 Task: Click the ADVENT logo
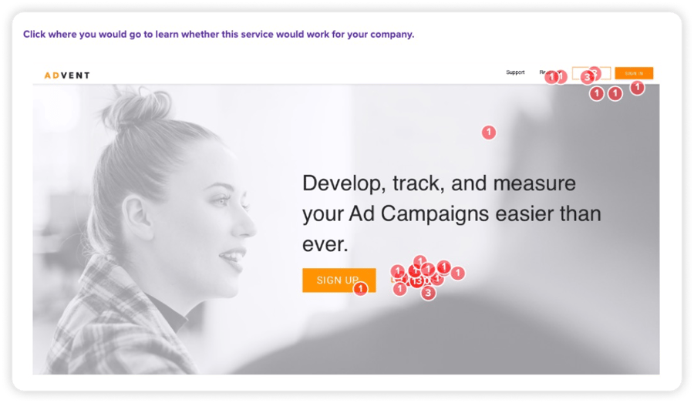point(67,76)
